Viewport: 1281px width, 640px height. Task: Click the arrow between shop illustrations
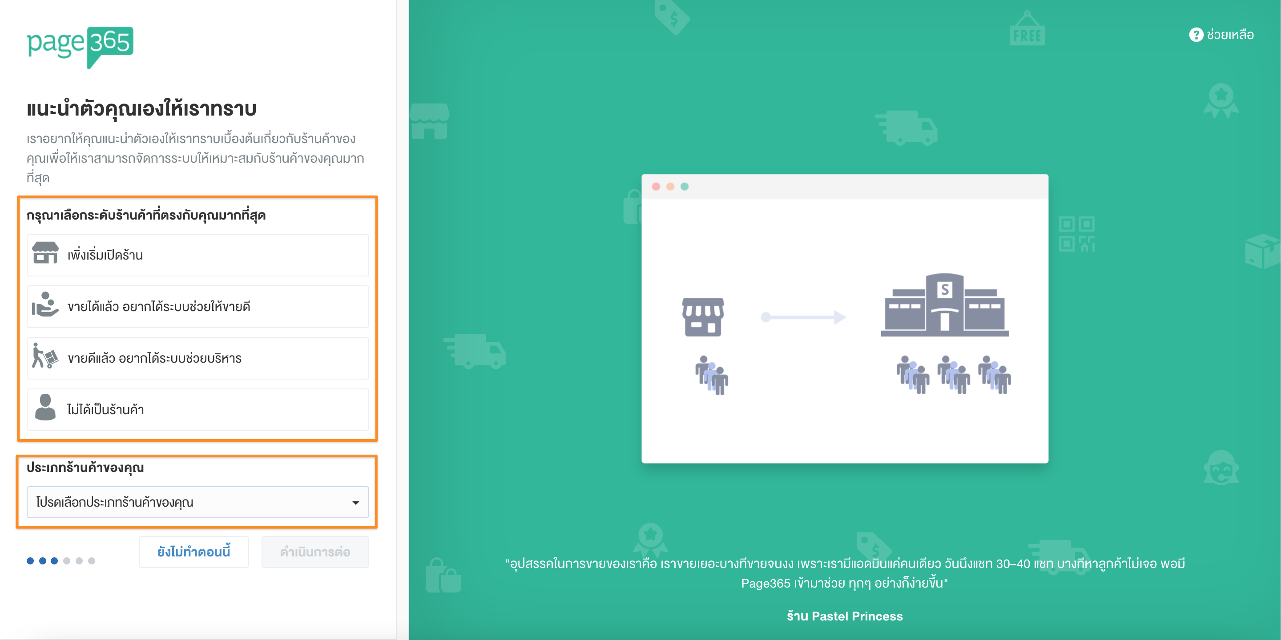point(804,317)
